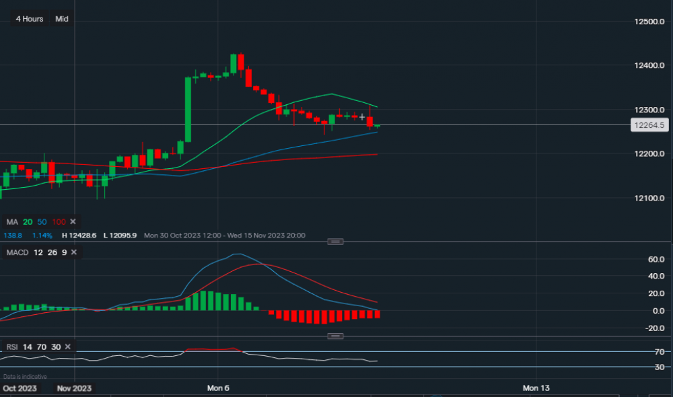Click the RSI period value 14
673x397 pixels.
(x=28, y=347)
